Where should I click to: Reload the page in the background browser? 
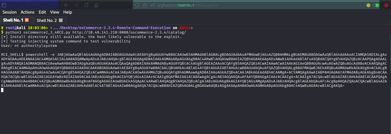(x=86, y=5)
